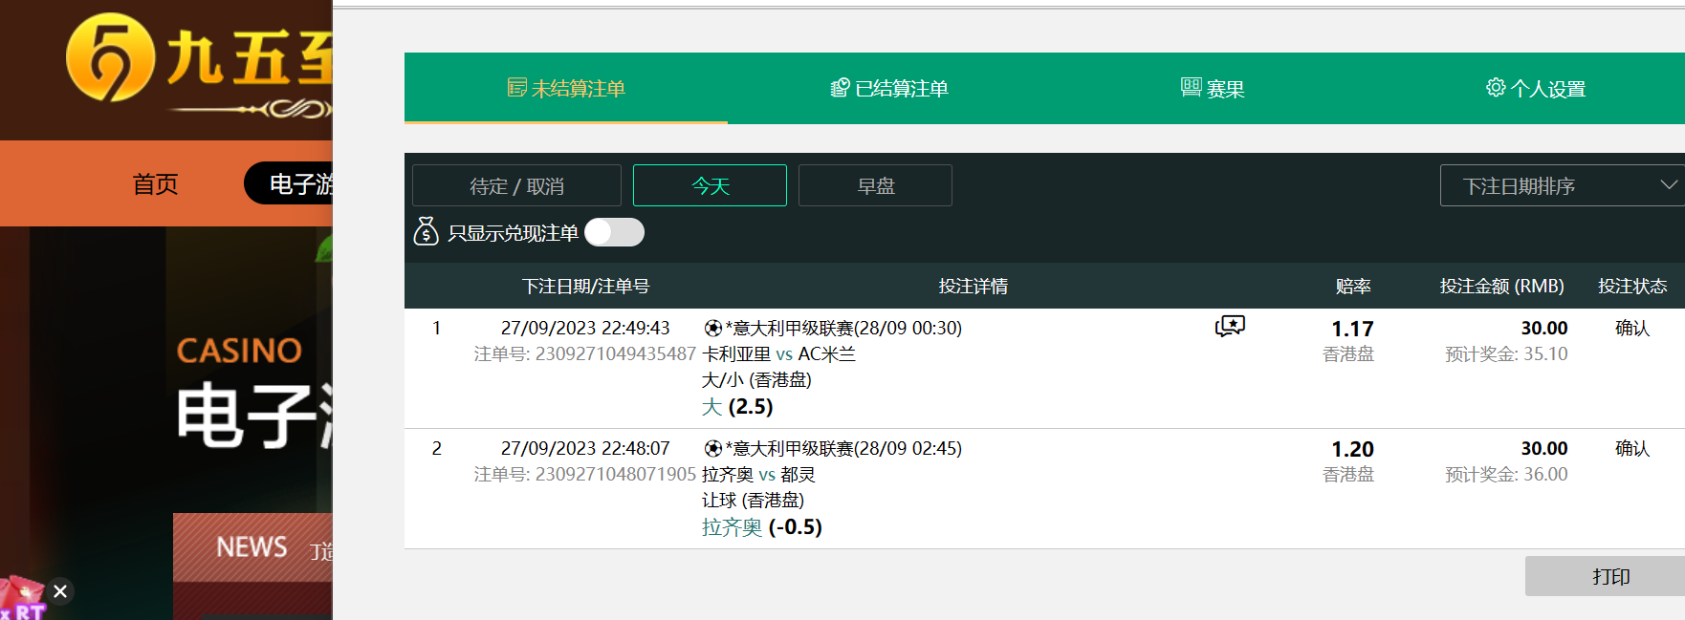Viewport: 1685px width, 620px height.
Task: Click the NEWS label
Action: (252, 546)
